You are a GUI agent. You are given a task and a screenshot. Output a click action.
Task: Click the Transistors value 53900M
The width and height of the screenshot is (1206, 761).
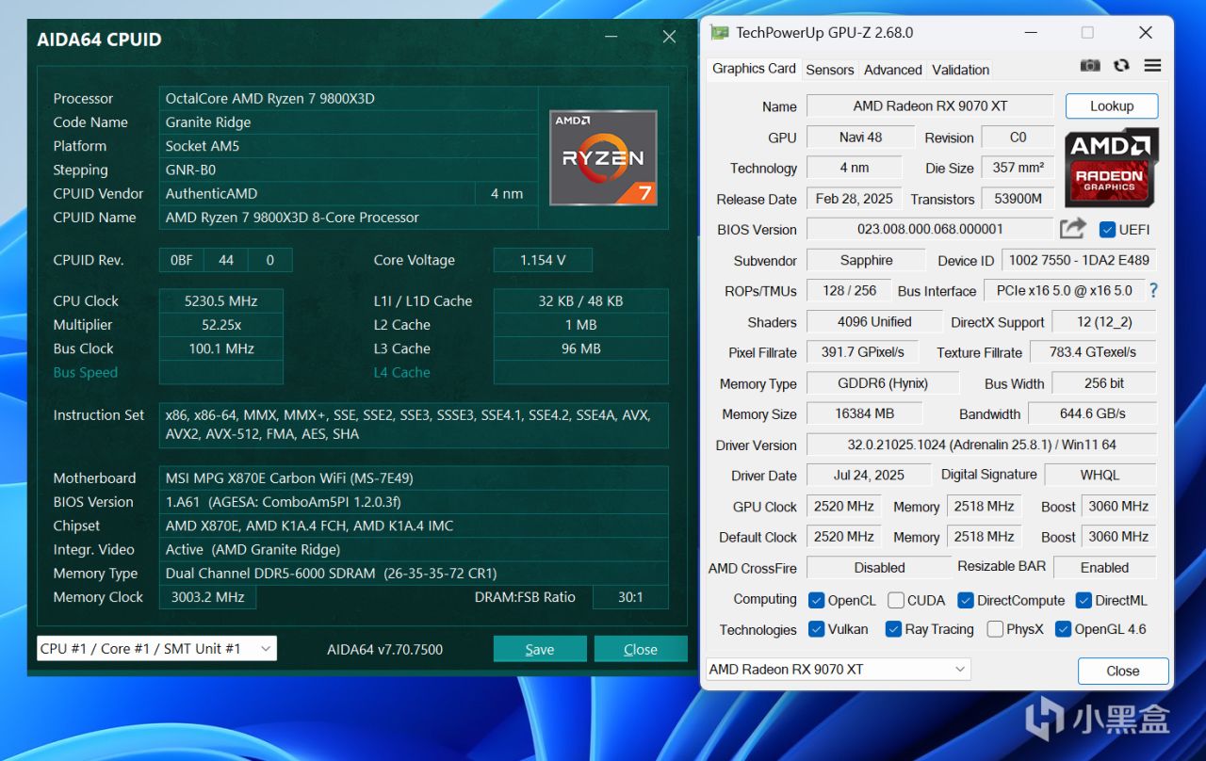click(x=1018, y=199)
